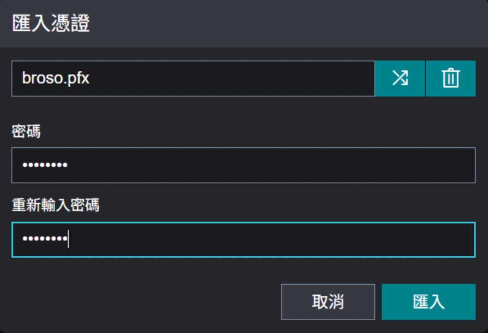Place the cursor at the end of the re-entered password
This screenshot has width=488, height=333.
point(68,239)
